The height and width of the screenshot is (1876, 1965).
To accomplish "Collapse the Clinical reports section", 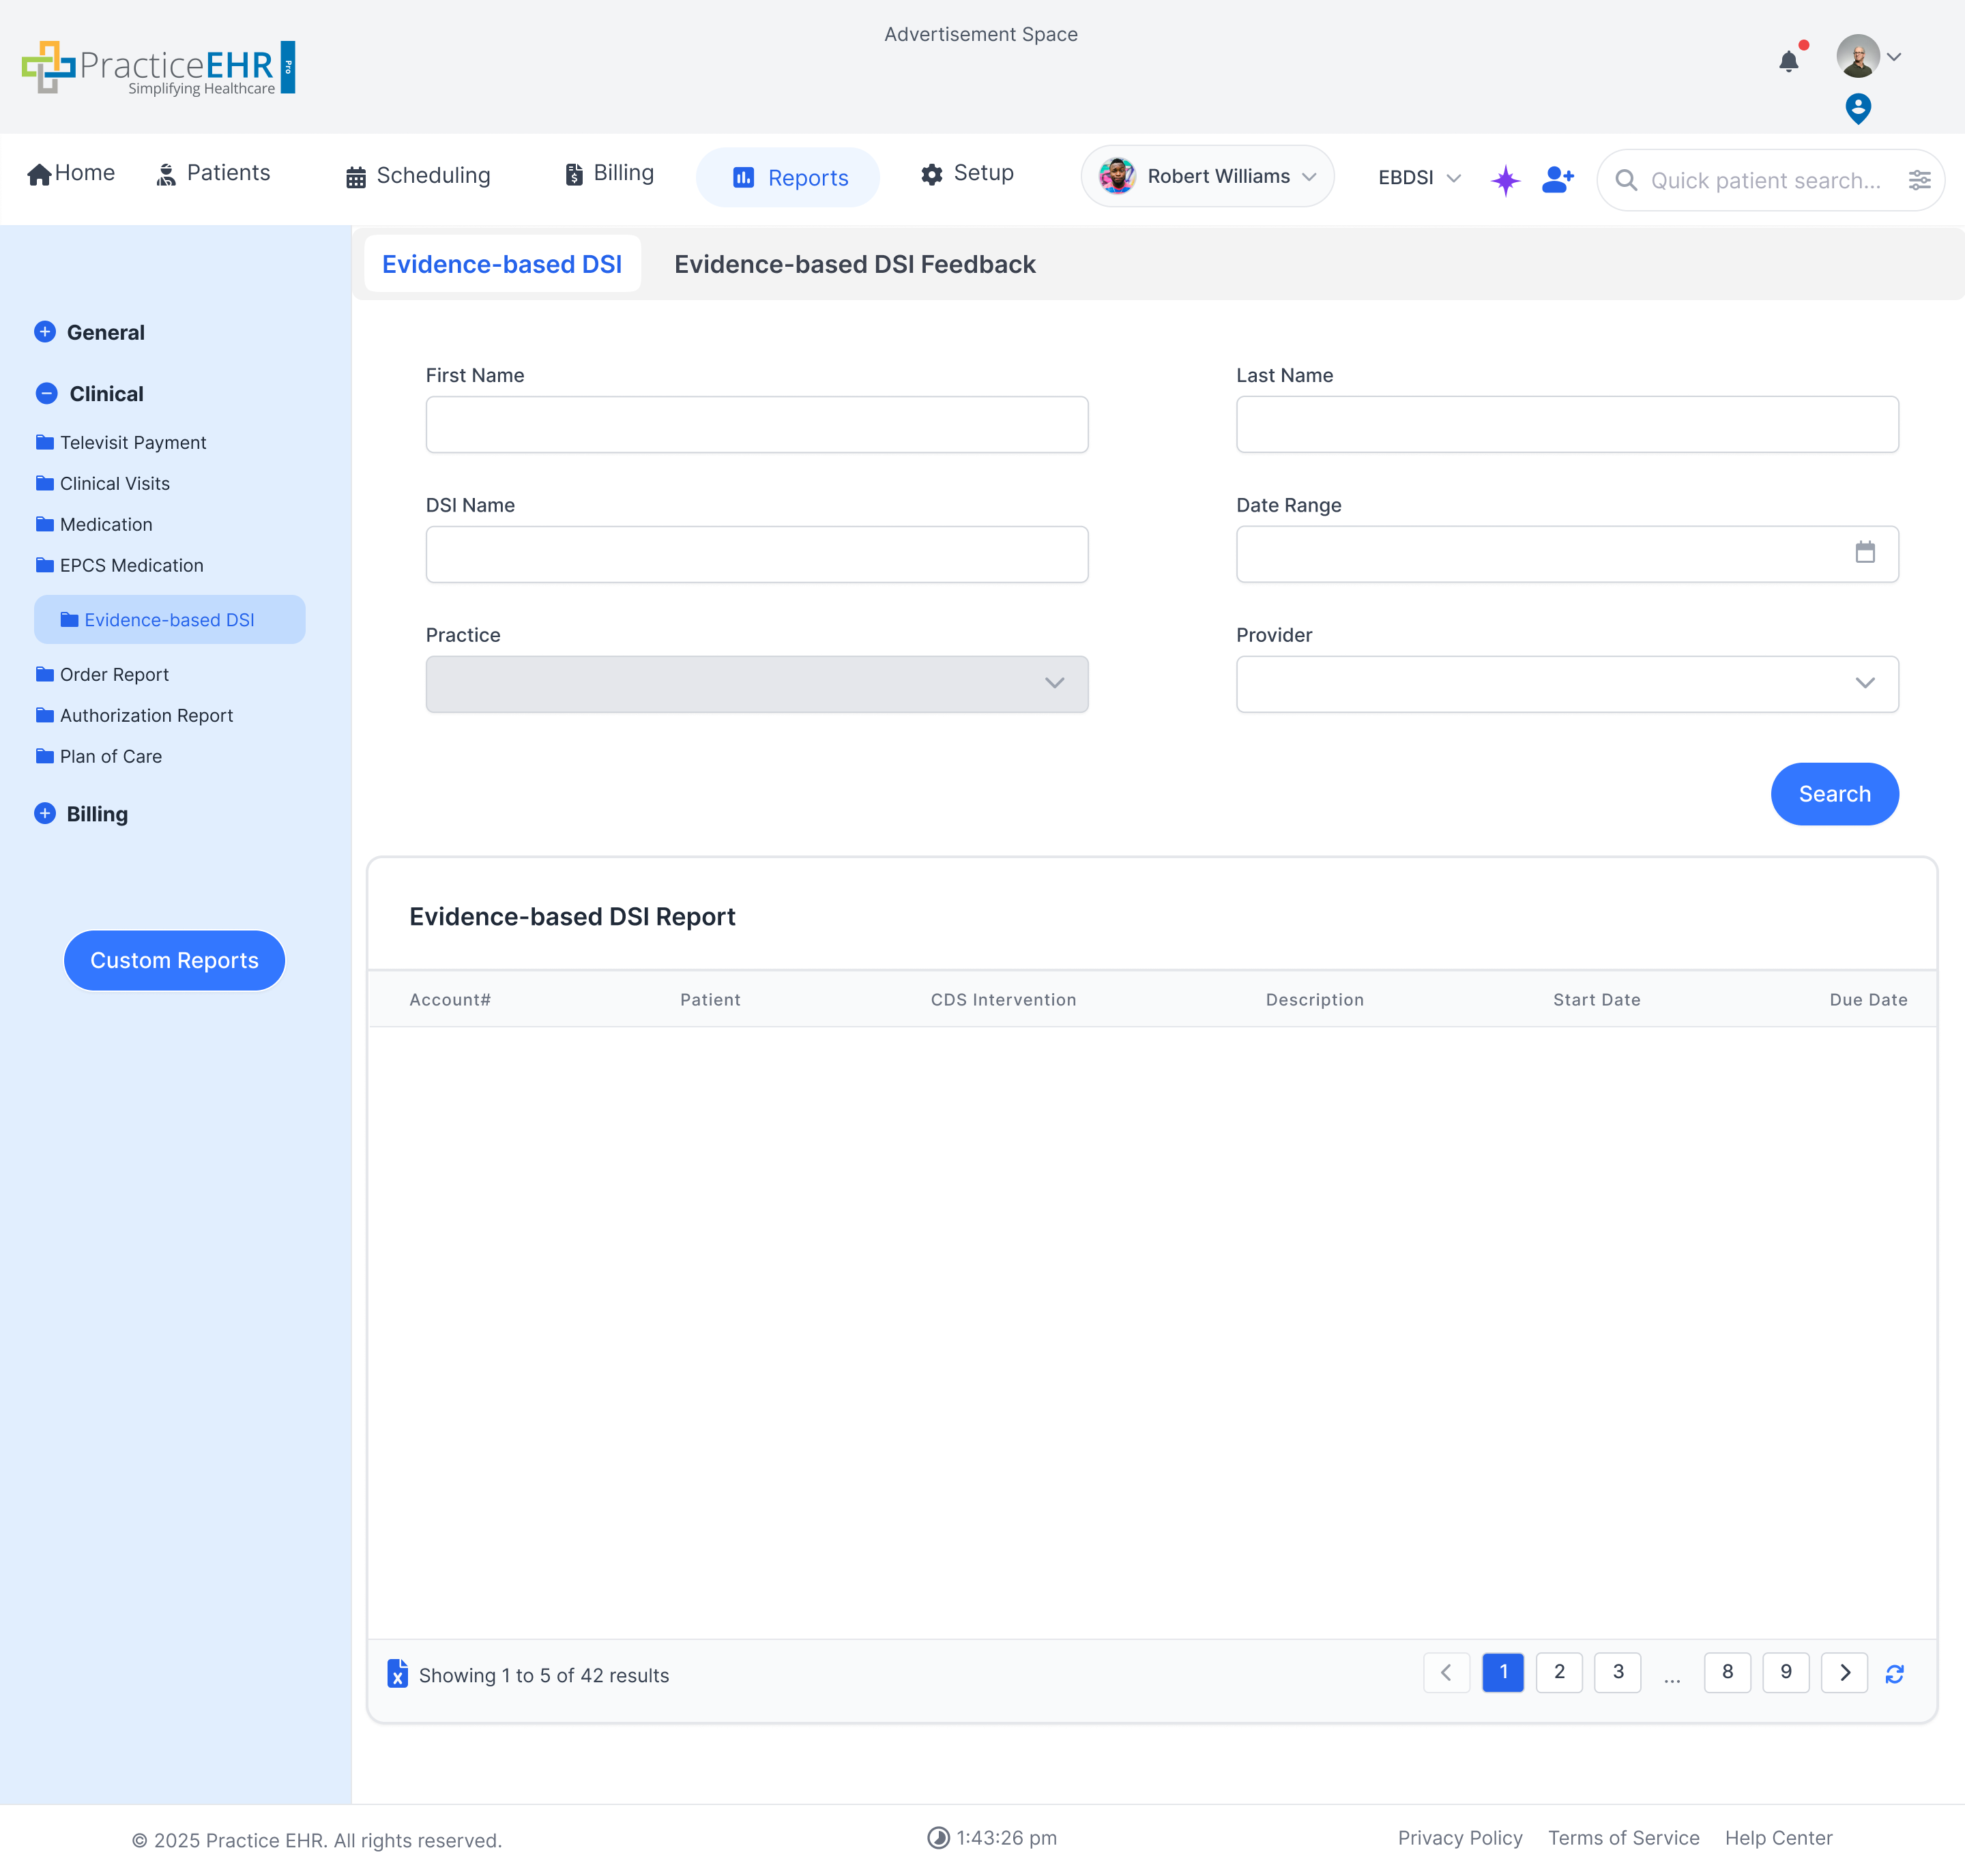I will [46, 394].
